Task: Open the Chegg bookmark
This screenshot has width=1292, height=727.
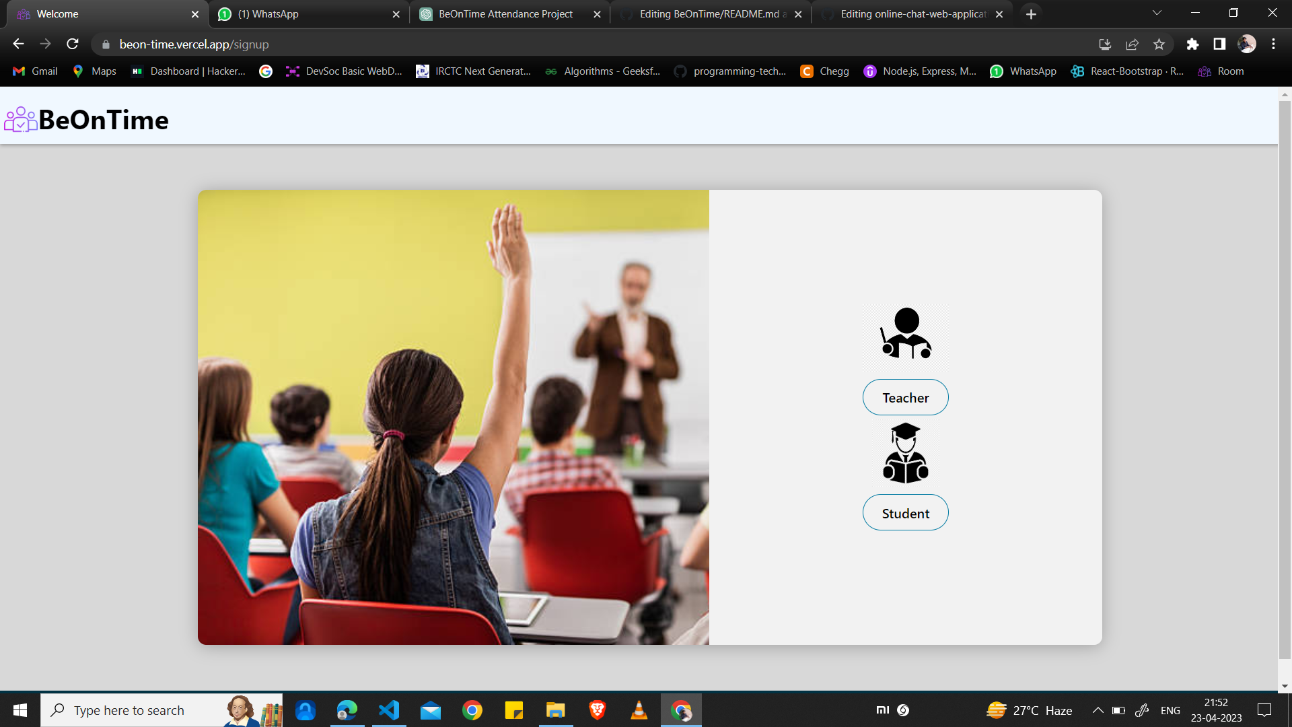Action: [x=825, y=71]
